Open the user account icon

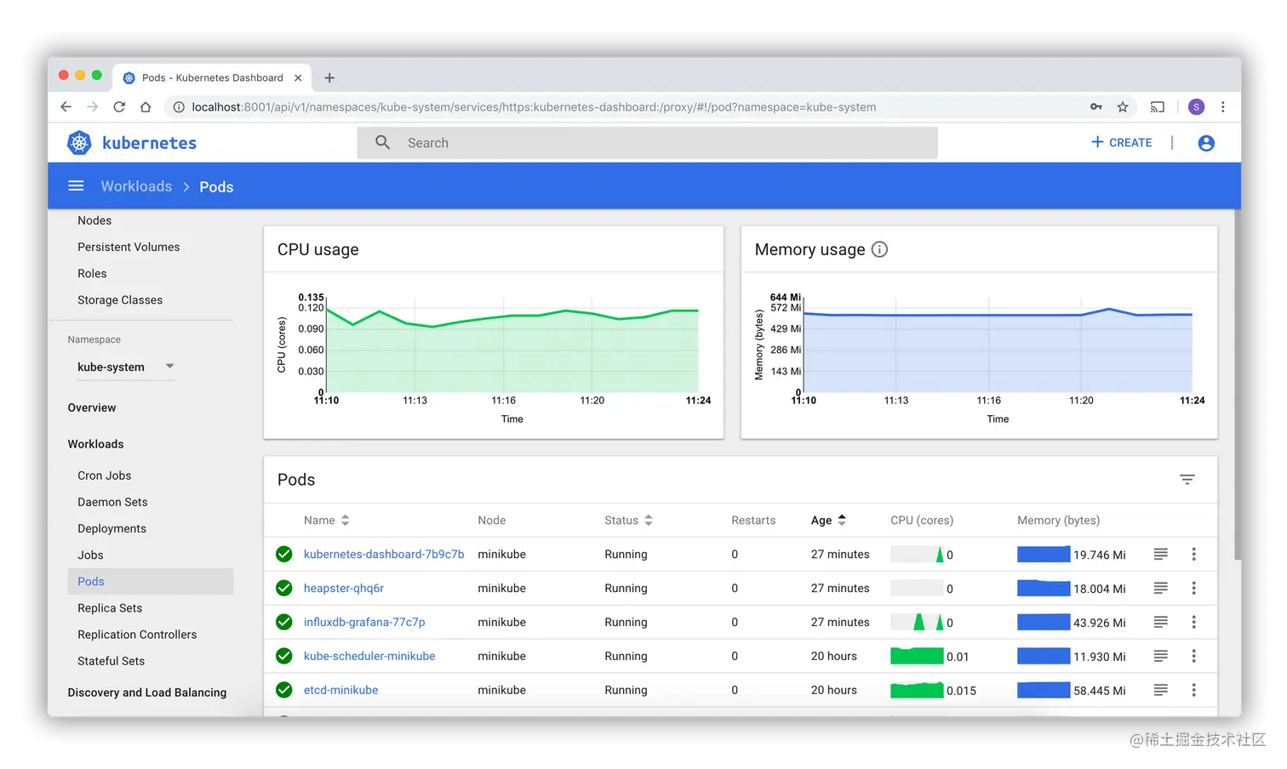coord(1206,142)
